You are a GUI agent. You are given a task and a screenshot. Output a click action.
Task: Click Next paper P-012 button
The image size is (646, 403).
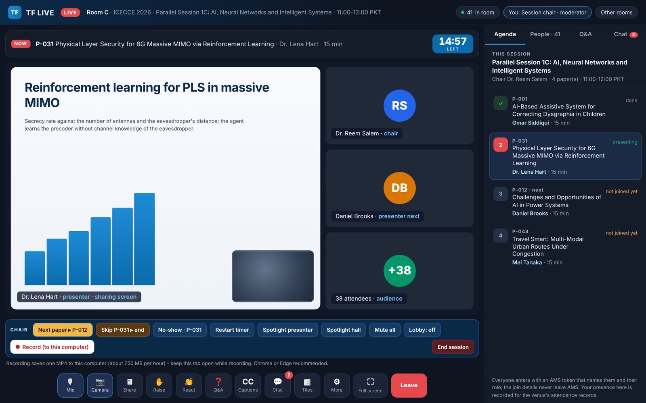(x=63, y=330)
